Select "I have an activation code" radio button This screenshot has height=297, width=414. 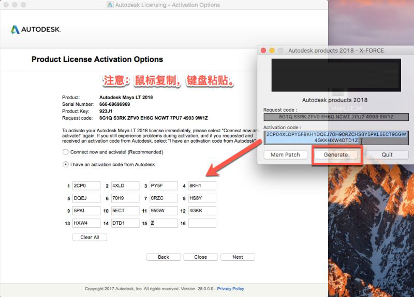66,164
